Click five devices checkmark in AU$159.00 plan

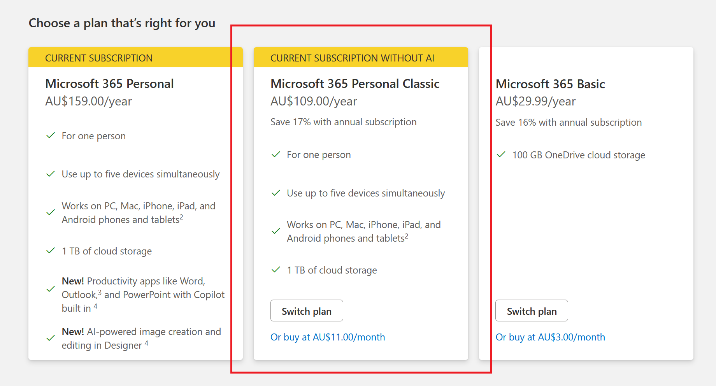point(51,174)
